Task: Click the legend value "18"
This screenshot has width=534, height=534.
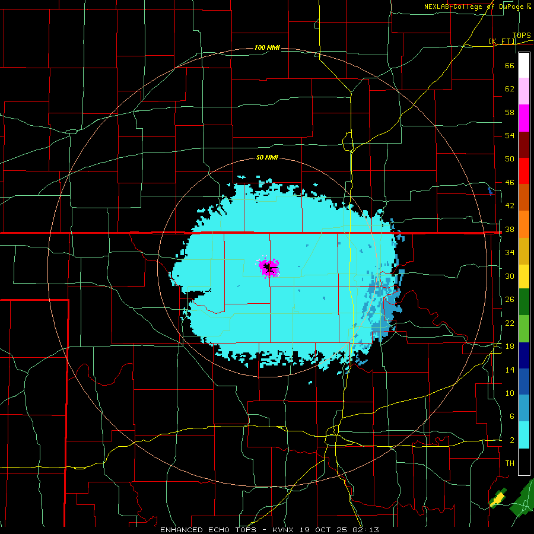Action: click(510, 347)
